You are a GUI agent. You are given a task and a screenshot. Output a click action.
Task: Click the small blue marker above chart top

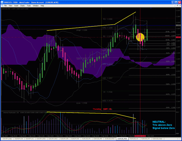pos(151,8)
